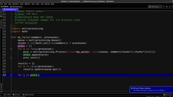Click 'import math' statement
This screenshot has height=97, width=173.
pyautogui.click(x=20, y=32)
